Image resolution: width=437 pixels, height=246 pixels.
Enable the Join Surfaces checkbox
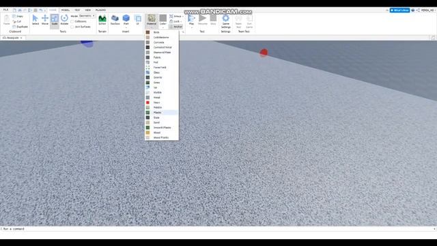pos(72,27)
